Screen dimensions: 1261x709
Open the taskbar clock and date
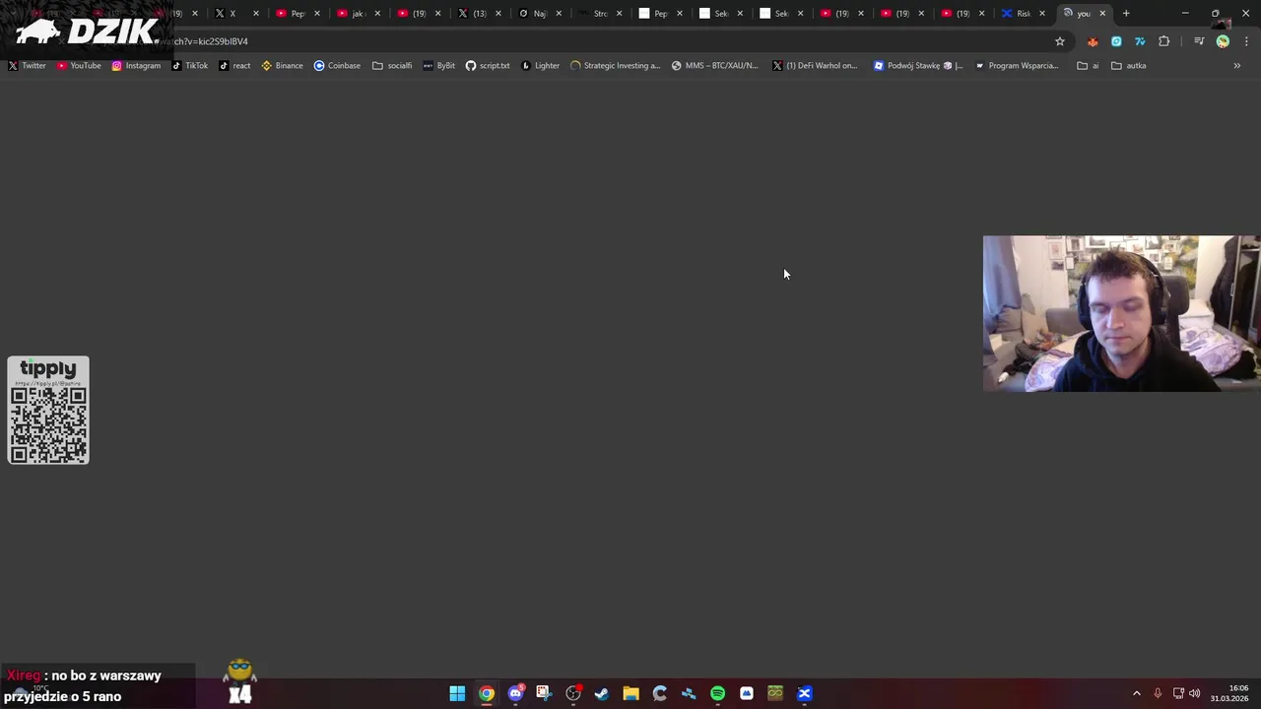1229,693
